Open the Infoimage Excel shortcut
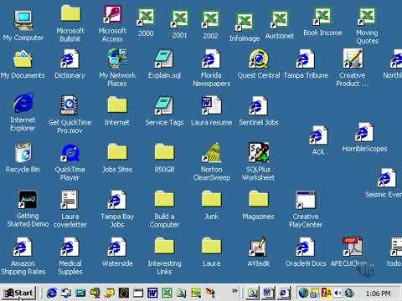This screenshot has width=402, height=301. click(x=245, y=23)
